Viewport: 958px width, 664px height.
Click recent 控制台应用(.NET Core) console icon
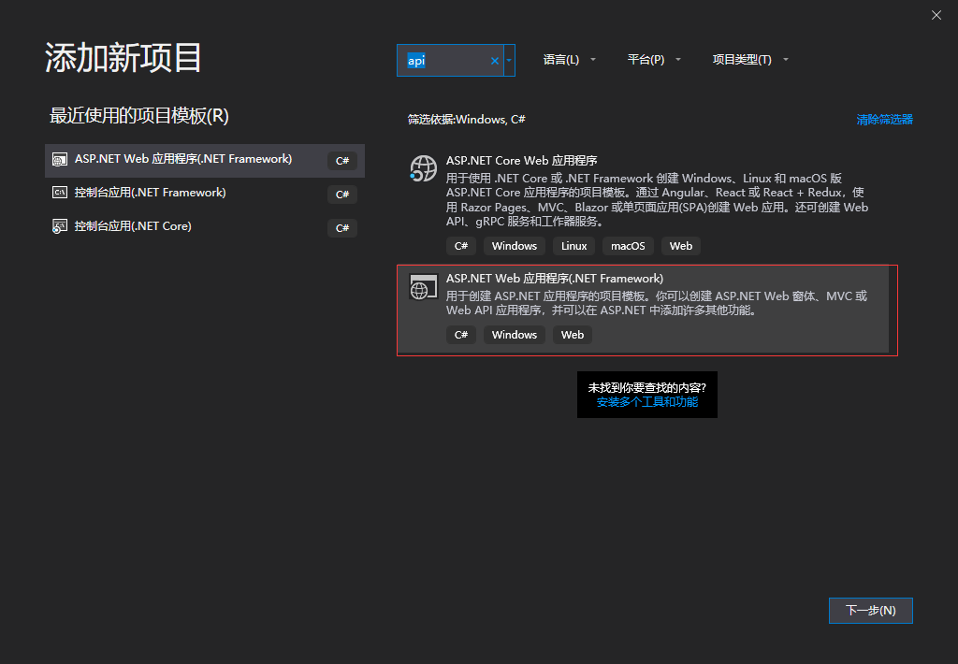[59, 226]
